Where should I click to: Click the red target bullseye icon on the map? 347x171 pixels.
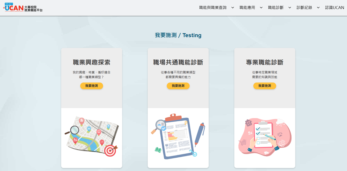pyautogui.click(x=110, y=150)
